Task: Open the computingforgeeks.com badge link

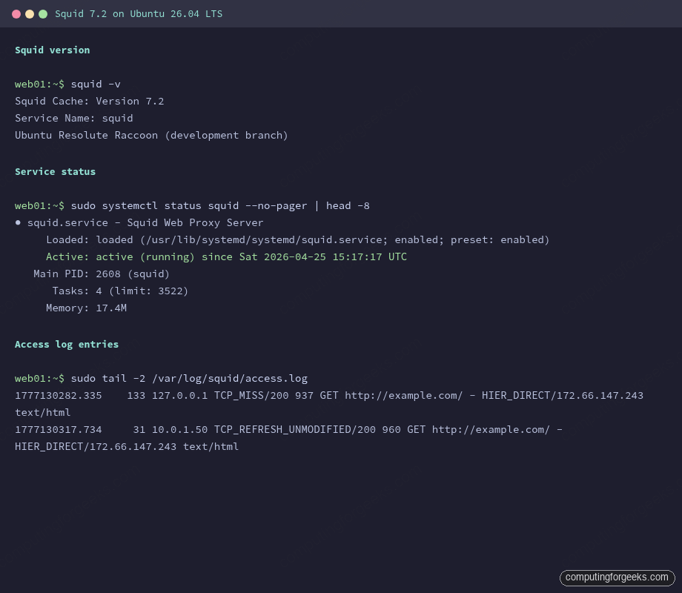Action: (616, 577)
